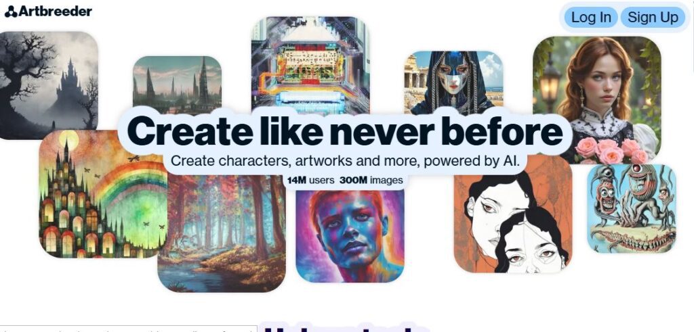
Task: Focus the partially visible input field at bottom
Action: pyautogui.click(x=128, y=329)
